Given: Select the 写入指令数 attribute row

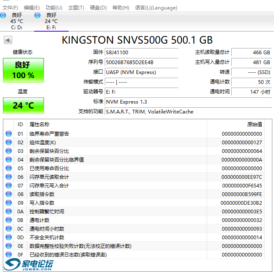Looking at the screenshot, I should coord(134,203).
